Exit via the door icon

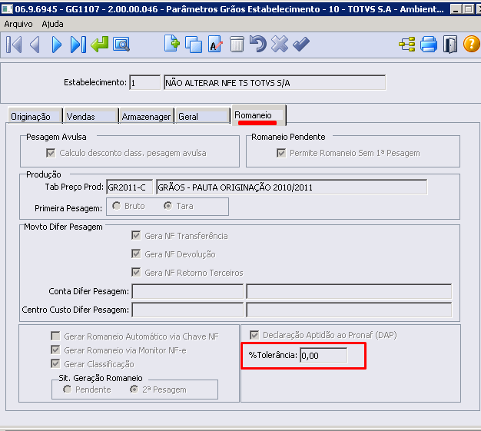click(450, 44)
